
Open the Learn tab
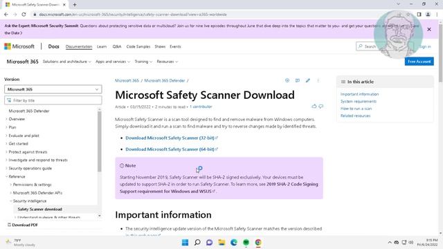tap(102, 46)
